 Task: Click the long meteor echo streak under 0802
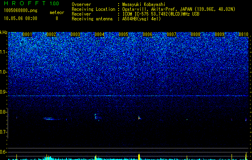coord(51,119)
